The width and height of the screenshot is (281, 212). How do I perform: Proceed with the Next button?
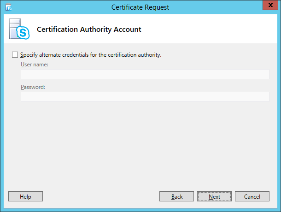click(x=214, y=196)
